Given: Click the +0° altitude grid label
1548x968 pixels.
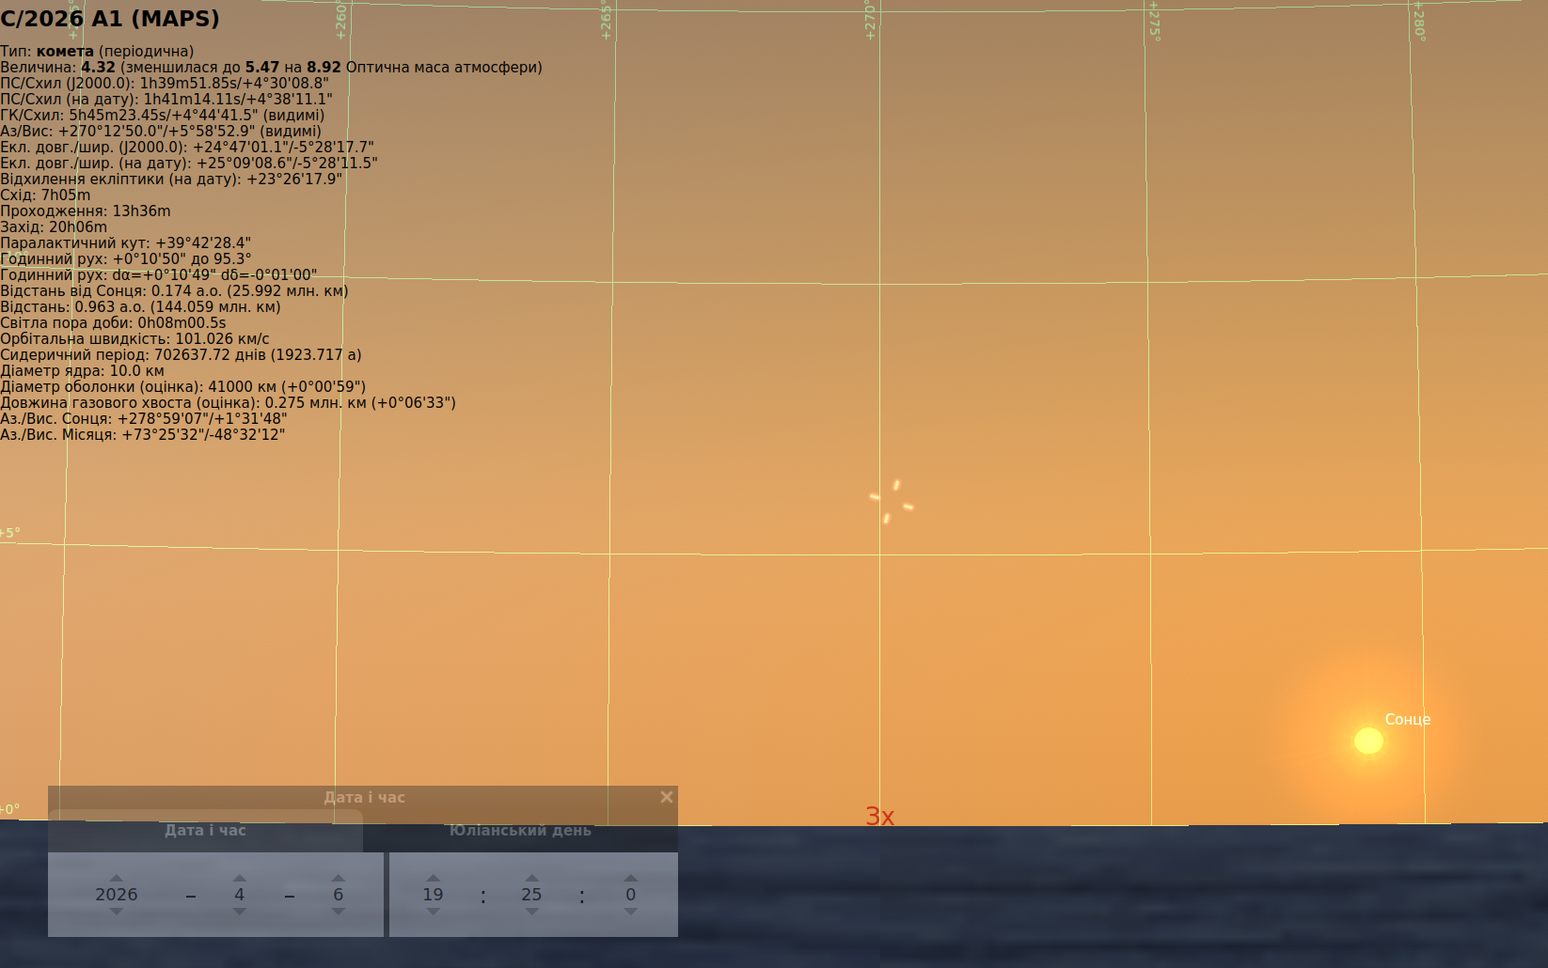Looking at the screenshot, I should (x=9, y=809).
